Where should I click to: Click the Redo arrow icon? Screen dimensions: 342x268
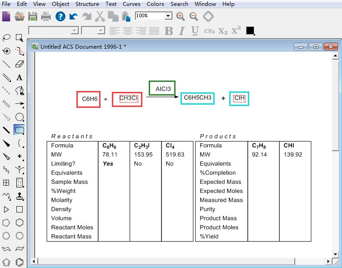click(87, 16)
